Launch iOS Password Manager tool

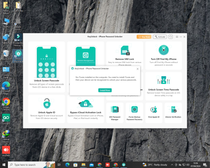[115, 113]
